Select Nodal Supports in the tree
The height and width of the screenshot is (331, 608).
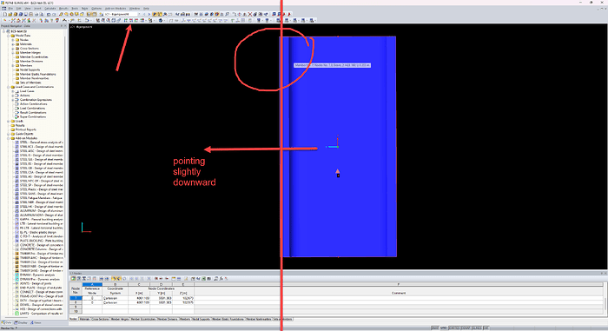click(30, 70)
